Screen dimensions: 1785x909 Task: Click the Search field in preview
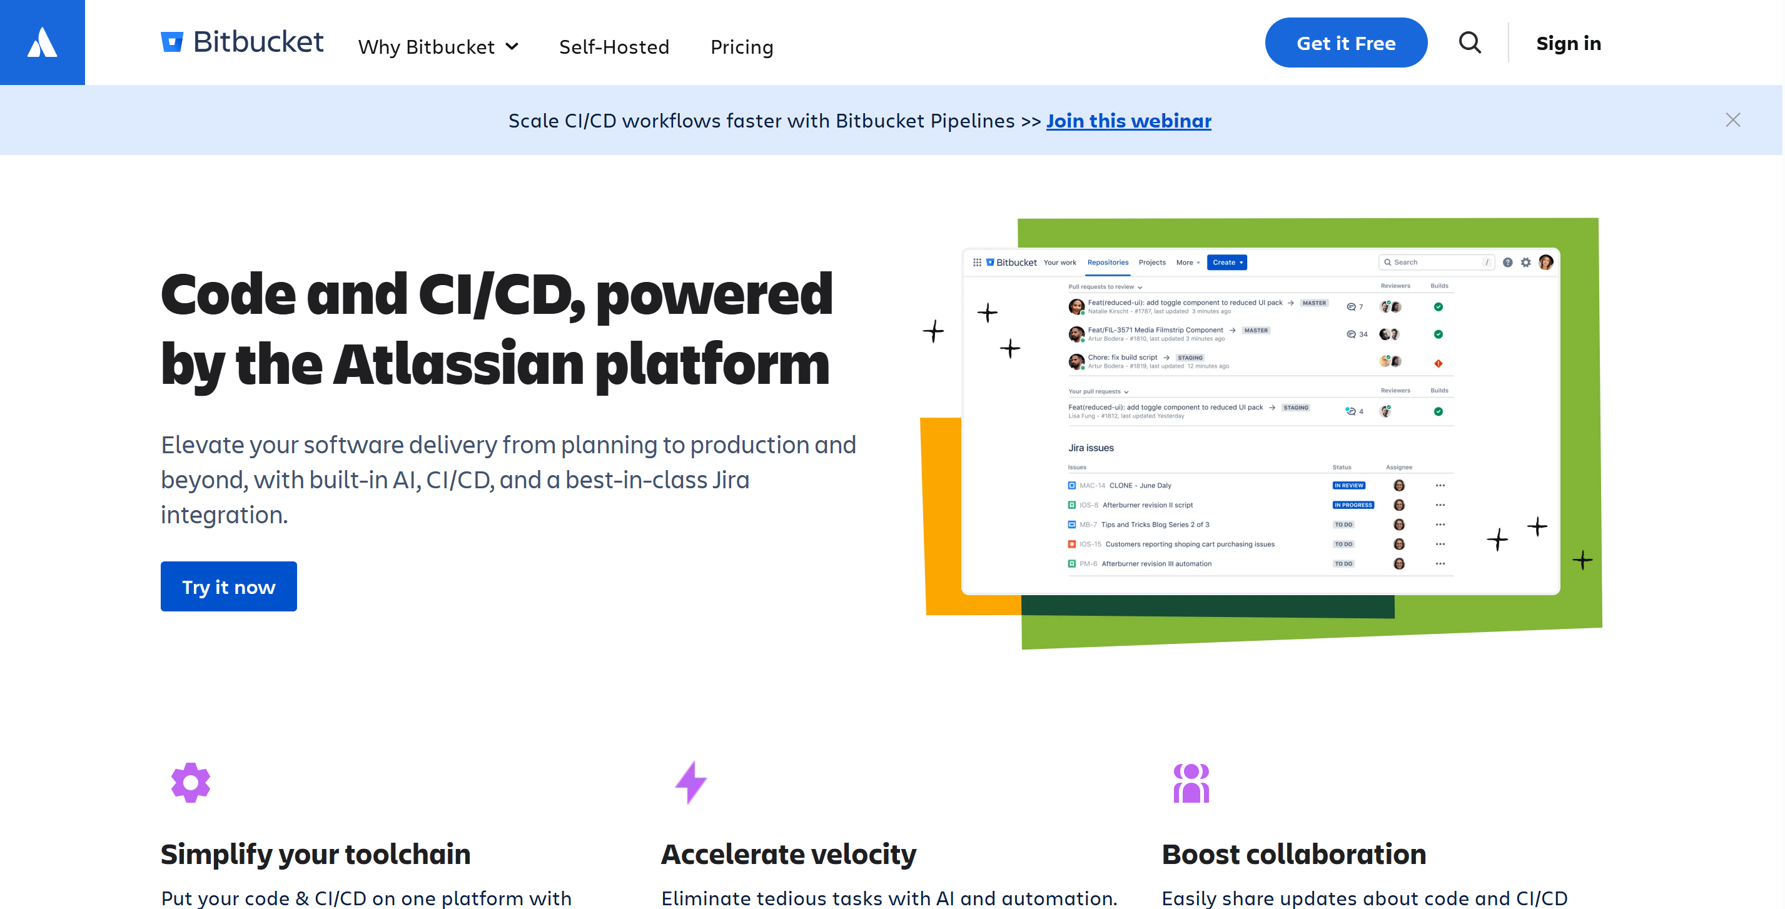pyautogui.click(x=1437, y=263)
